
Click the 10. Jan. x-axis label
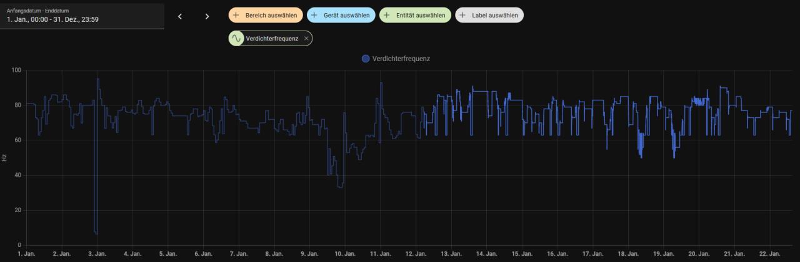coord(344,255)
